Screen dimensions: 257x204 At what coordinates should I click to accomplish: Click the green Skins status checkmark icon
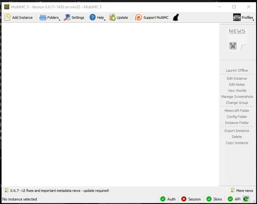(x=209, y=199)
